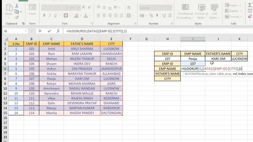The image size is (253, 142).
Task: Open Number group dialog launcher
Action: coord(172,24)
